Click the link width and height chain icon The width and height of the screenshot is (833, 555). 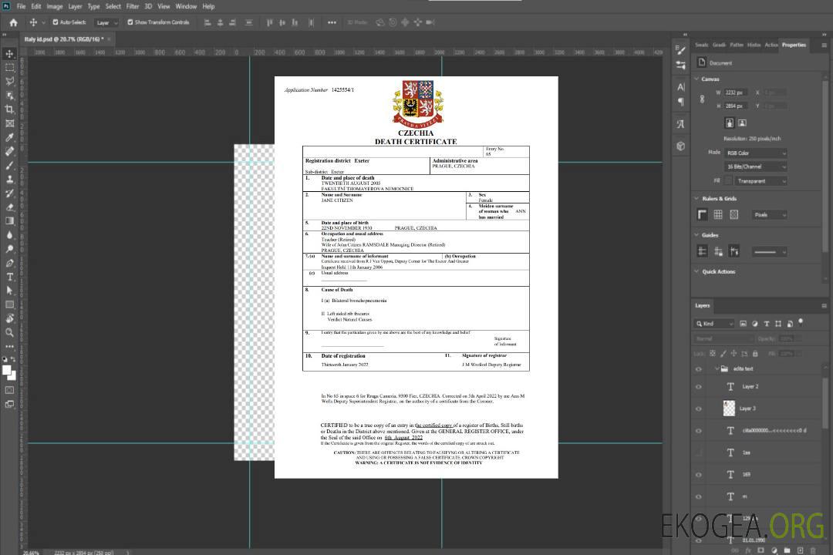[703, 99]
